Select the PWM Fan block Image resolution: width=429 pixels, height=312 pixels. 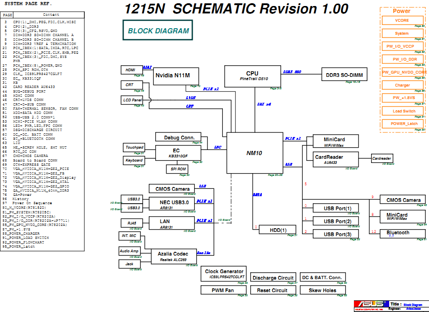[x=223, y=290]
